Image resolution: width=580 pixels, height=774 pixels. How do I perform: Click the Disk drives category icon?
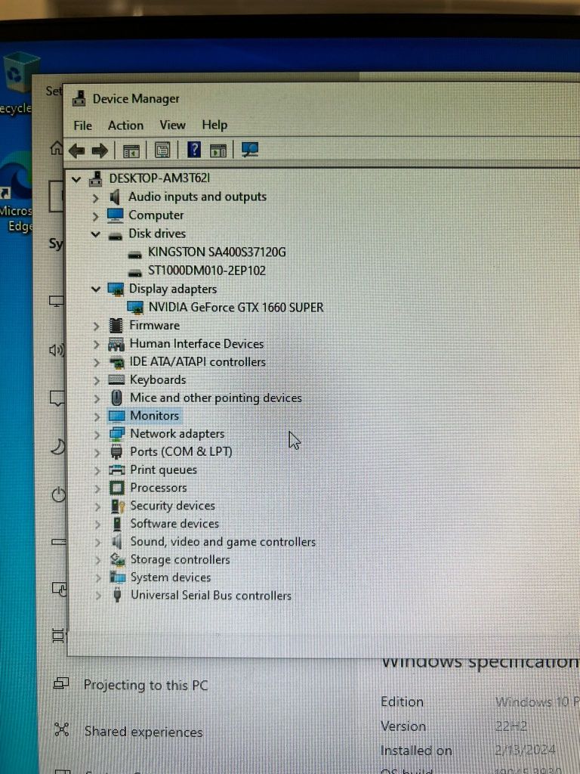116,236
